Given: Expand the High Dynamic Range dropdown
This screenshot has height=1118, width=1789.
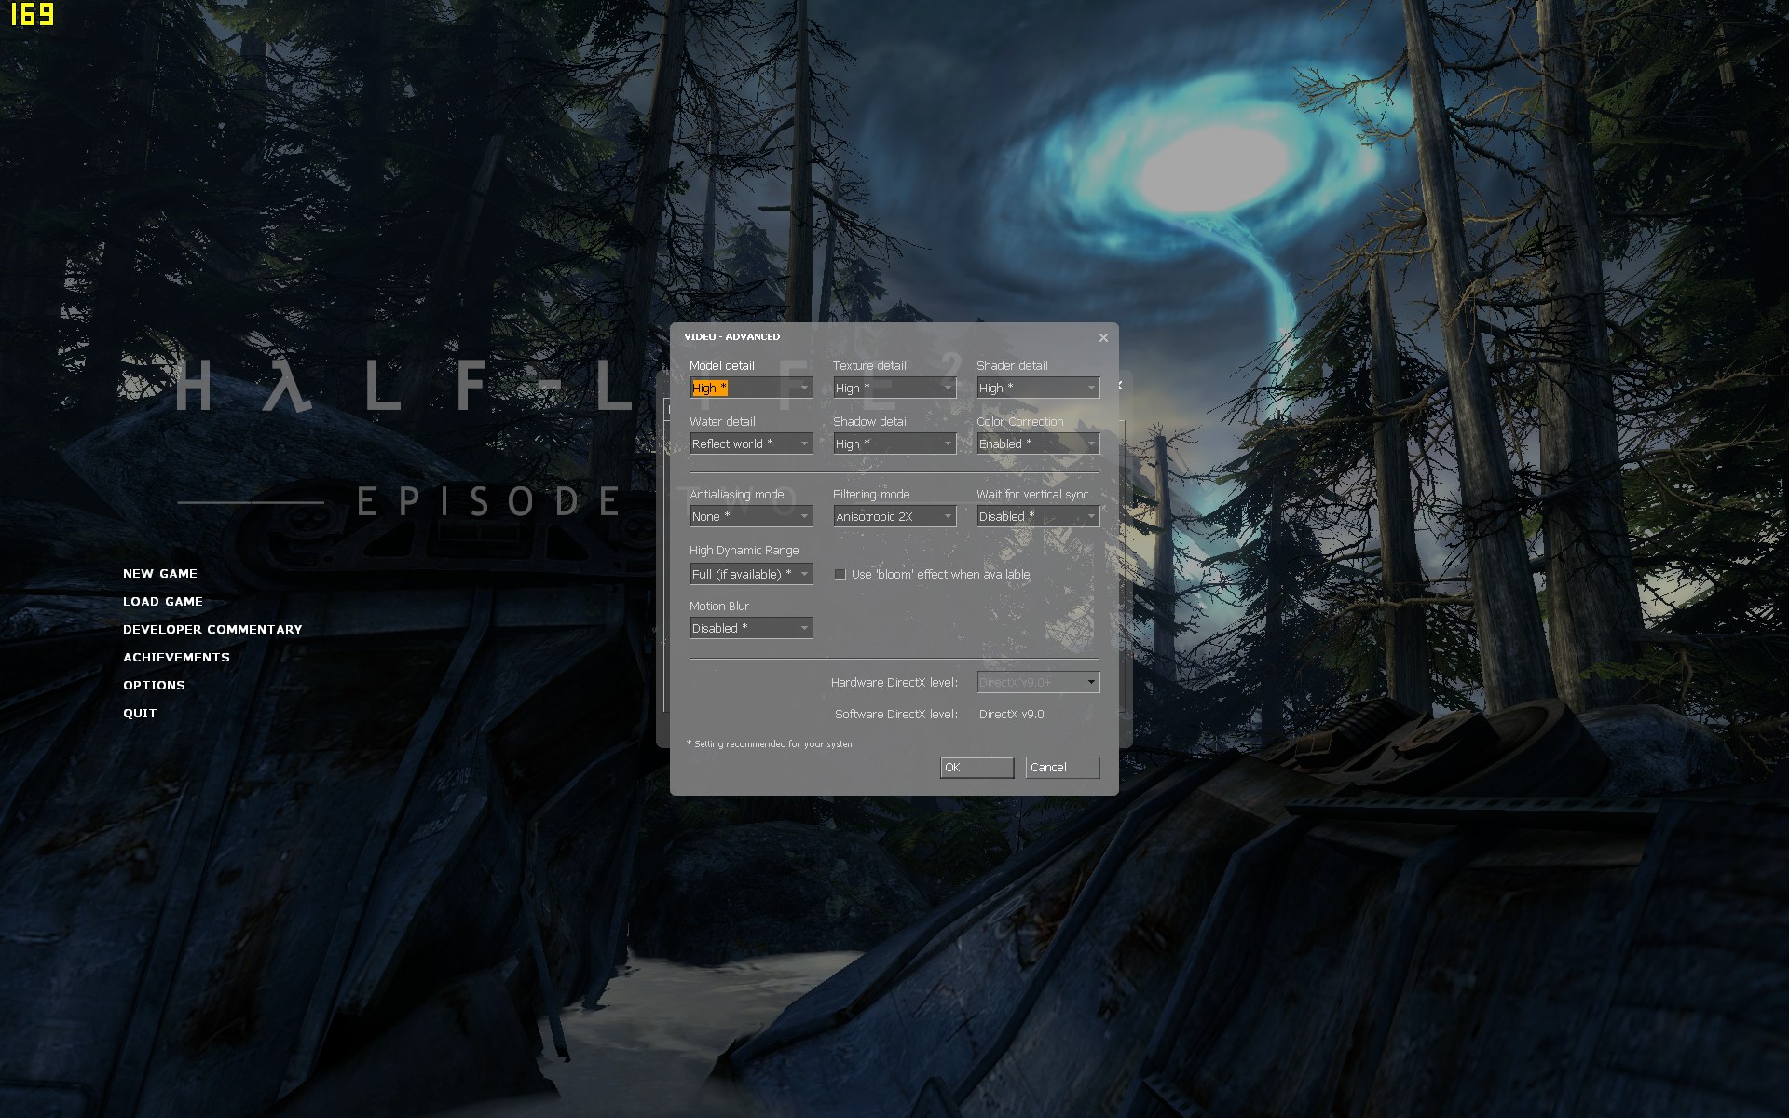Looking at the screenshot, I should (751, 574).
